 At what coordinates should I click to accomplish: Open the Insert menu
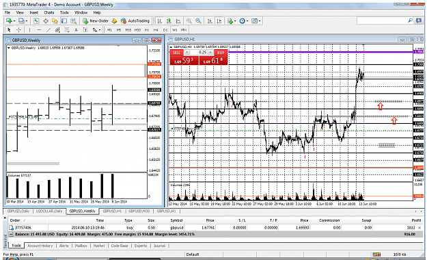click(x=34, y=12)
